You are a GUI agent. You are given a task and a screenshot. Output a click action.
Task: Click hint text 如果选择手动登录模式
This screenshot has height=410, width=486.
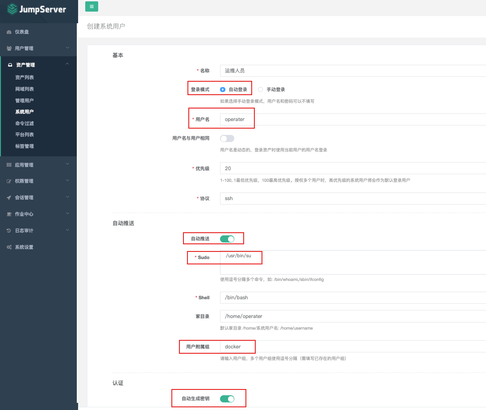coord(267,101)
